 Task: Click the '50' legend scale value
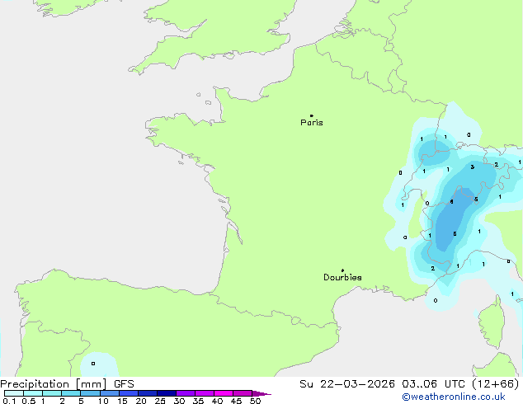(x=255, y=401)
